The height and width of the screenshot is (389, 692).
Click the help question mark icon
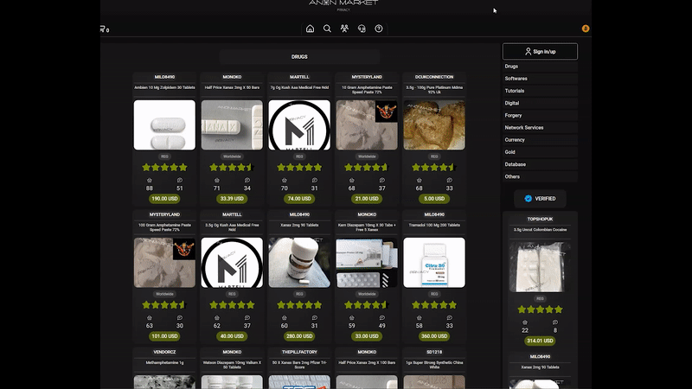click(x=379, y=29)
